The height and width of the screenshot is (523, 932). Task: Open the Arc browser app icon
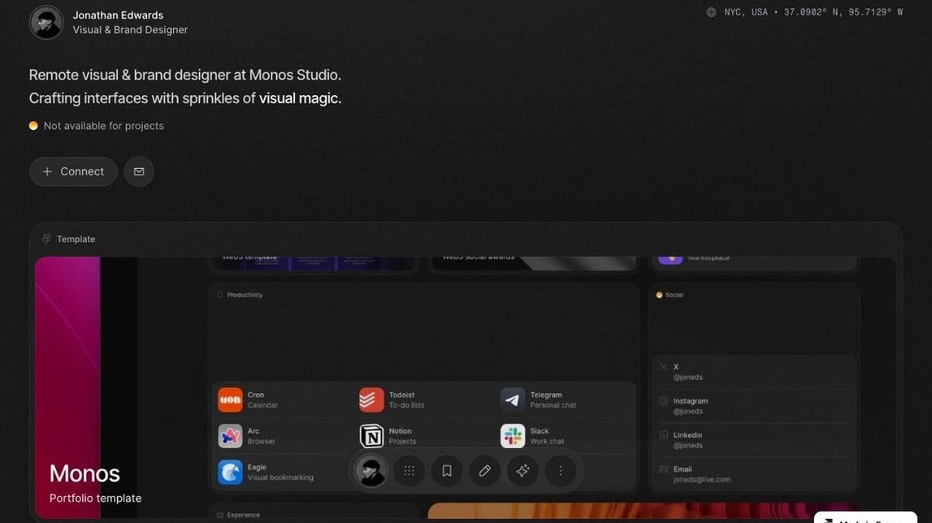pyautogui.click(x=230, y=436)
